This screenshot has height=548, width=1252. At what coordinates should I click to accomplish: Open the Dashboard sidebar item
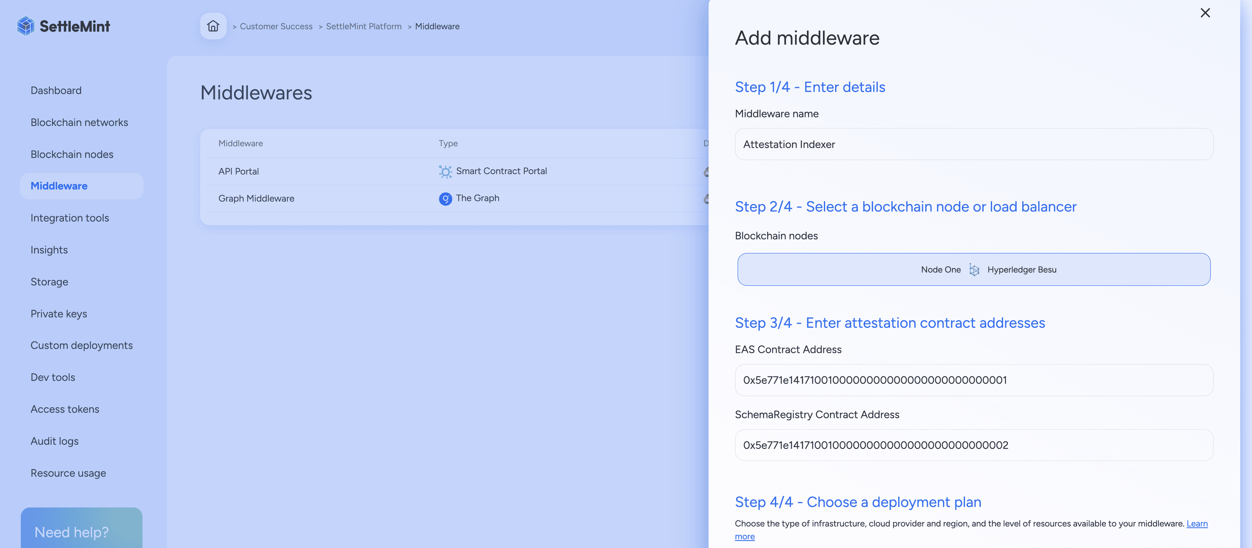tap(56, 90)
